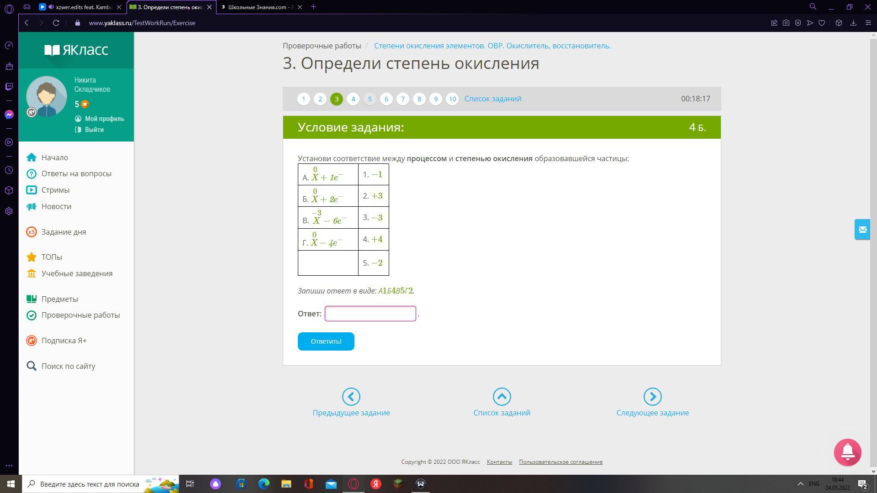This screenshot has width=877, height=493.
Task: Click heart bookmark icon in address bar
Action: pos(822,23)
